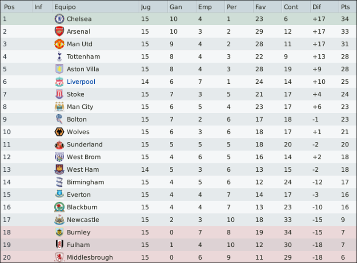Click the Chelsea club crest icon
Screen dimensions: 357x263
tap(59, 19)
